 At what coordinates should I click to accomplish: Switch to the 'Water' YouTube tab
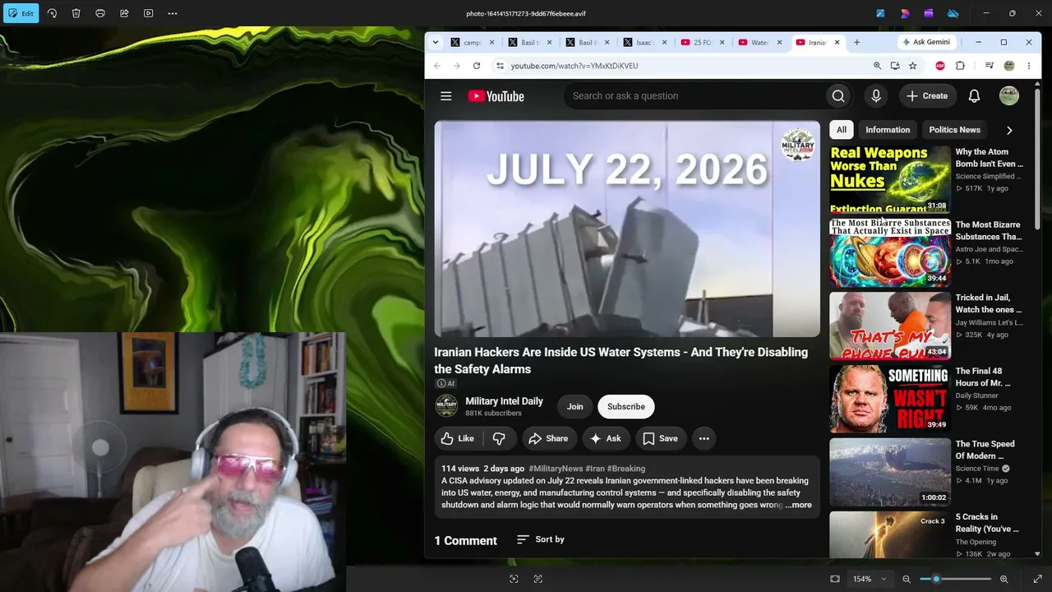pos(759,42)
